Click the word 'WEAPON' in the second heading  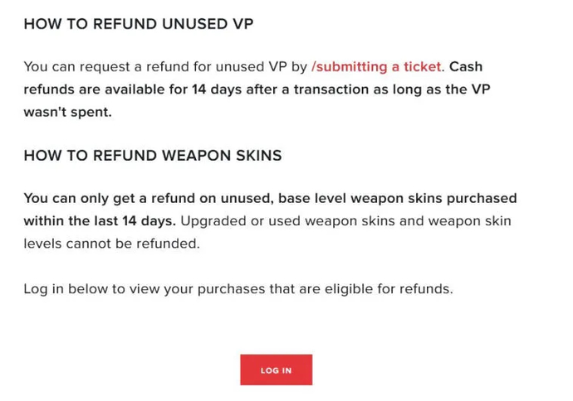180,155
